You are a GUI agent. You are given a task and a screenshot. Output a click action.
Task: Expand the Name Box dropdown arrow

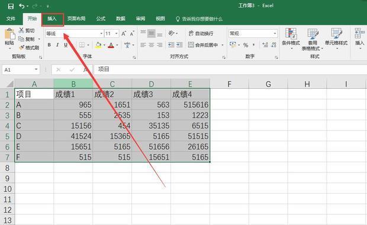(x=36, y=69)
